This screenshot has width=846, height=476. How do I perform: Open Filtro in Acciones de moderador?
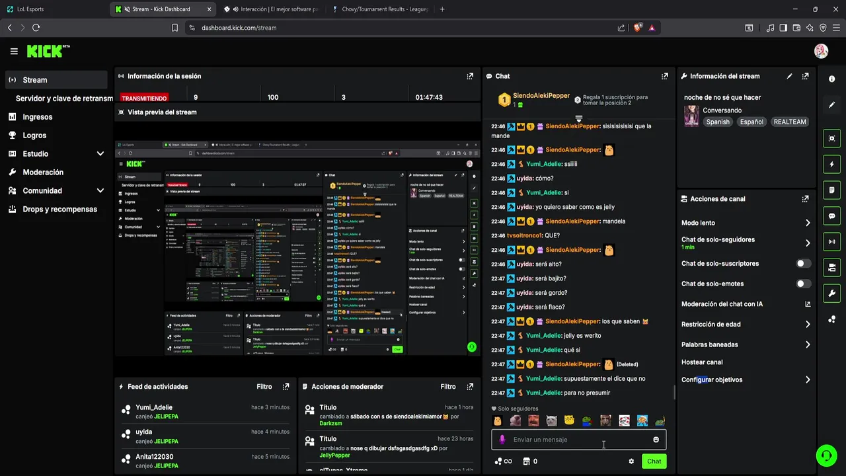(448, 387)
